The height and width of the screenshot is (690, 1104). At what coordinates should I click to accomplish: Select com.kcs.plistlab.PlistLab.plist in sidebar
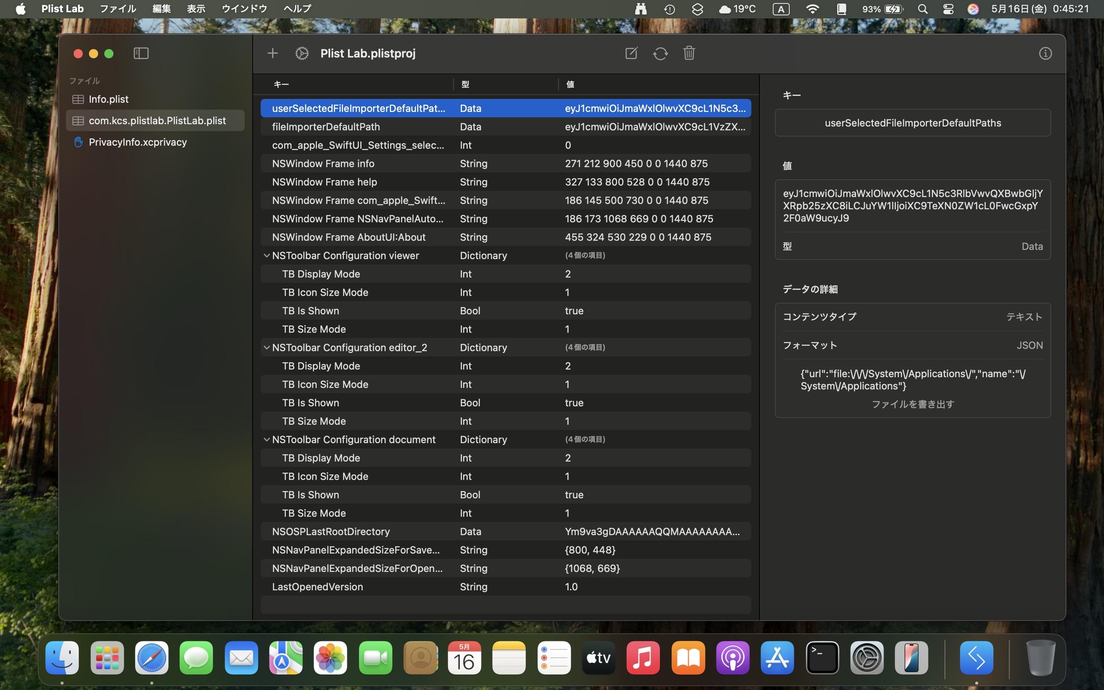pos(155,120)
